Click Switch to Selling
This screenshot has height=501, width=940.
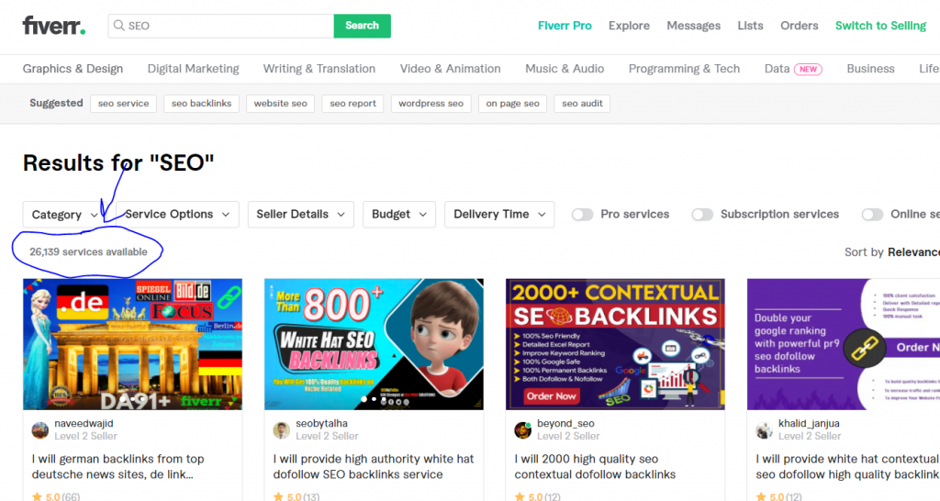pyautogui.click(x=880, y=26)
